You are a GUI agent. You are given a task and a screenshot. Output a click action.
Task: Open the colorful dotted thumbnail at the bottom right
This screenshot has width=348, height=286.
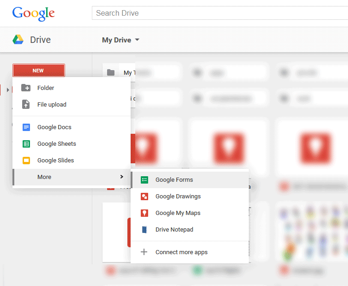313,232
